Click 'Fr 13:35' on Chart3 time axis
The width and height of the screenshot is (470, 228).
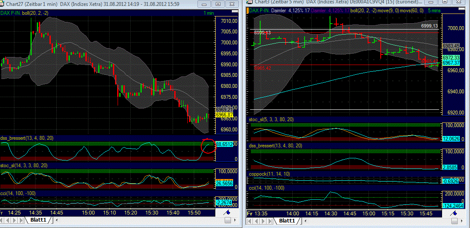pos(257,214)
